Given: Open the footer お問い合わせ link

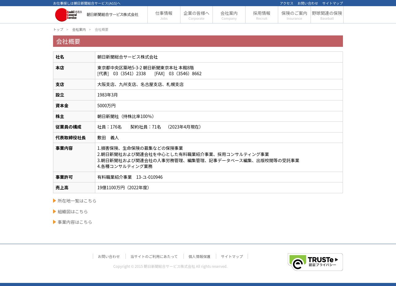Looking at the screenshot, I should [109, 256].
